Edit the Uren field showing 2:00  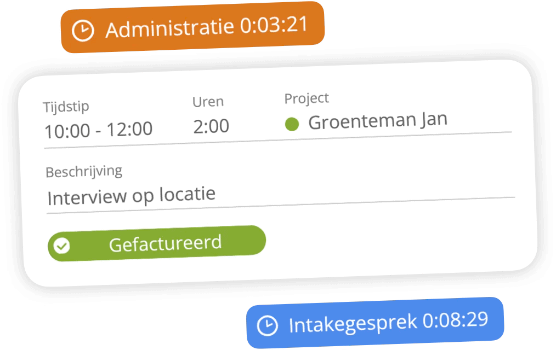211,126
